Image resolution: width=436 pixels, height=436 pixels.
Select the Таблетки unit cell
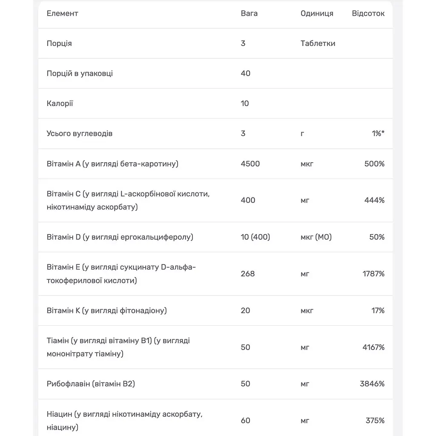(x=318, y=43)
